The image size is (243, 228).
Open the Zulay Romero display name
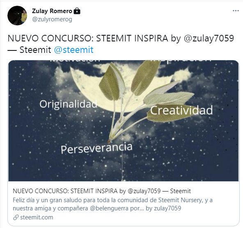(x=52, y=11)
